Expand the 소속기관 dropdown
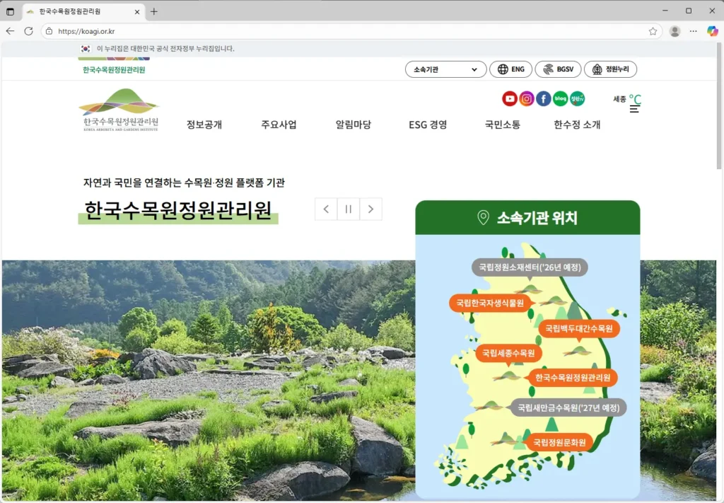 (445, 69)
